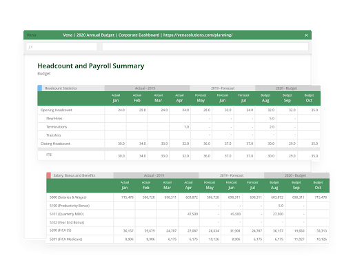The image size is (353, 274).
Task: Select the Salary, Bonus and Benefits label
Action: coord(74,175)
